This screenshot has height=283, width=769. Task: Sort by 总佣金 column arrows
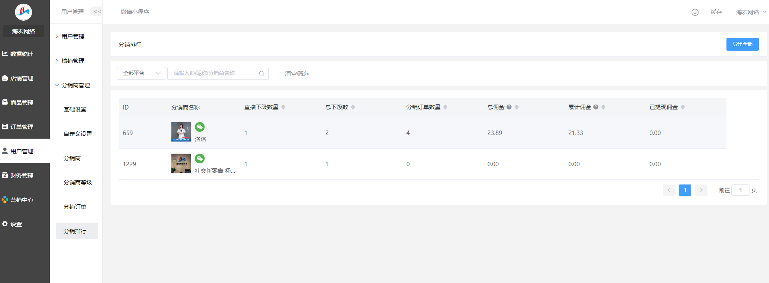click(517, 107)
